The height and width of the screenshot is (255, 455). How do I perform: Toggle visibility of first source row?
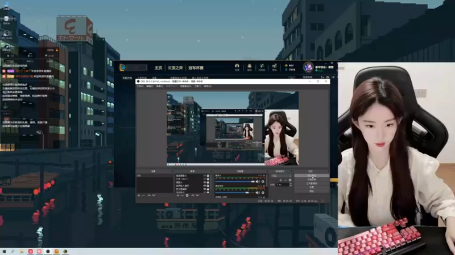[x=205, y=176]
